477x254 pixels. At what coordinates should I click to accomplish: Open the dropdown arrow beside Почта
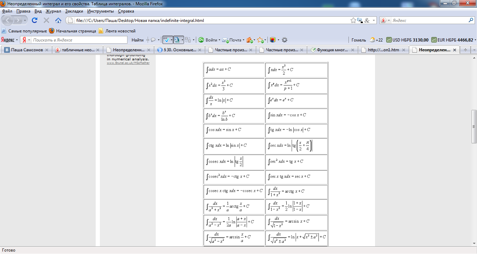point(243,40)
